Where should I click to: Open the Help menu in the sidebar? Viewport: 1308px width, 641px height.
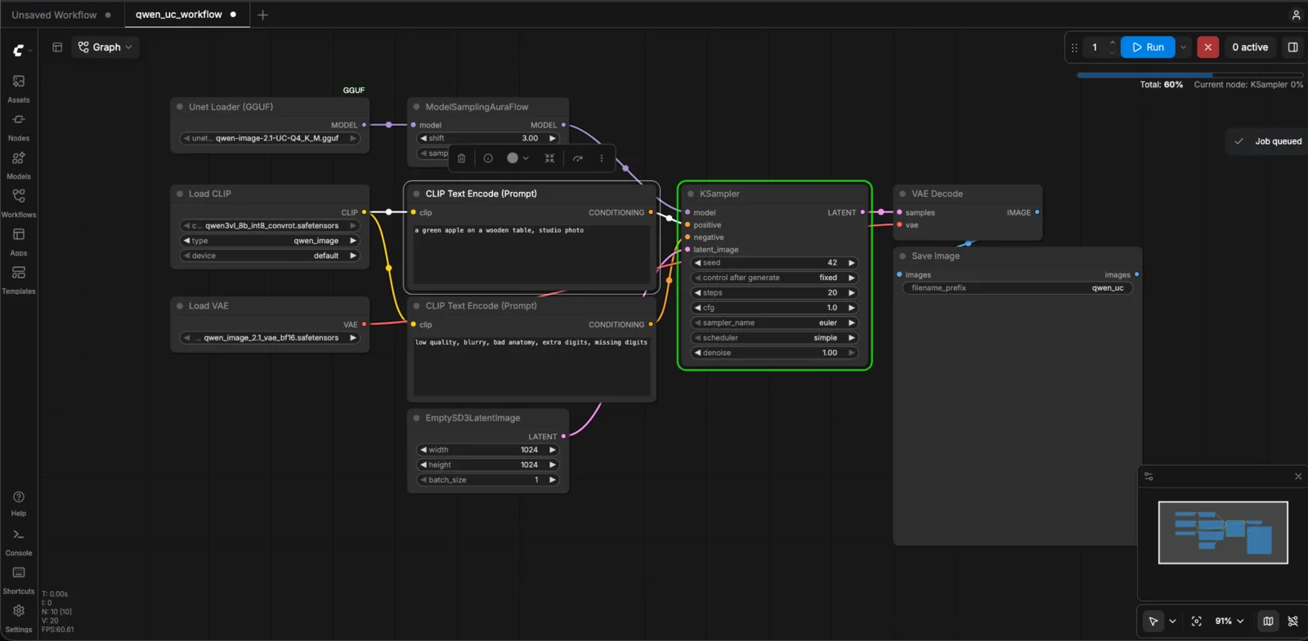[19, 504]
